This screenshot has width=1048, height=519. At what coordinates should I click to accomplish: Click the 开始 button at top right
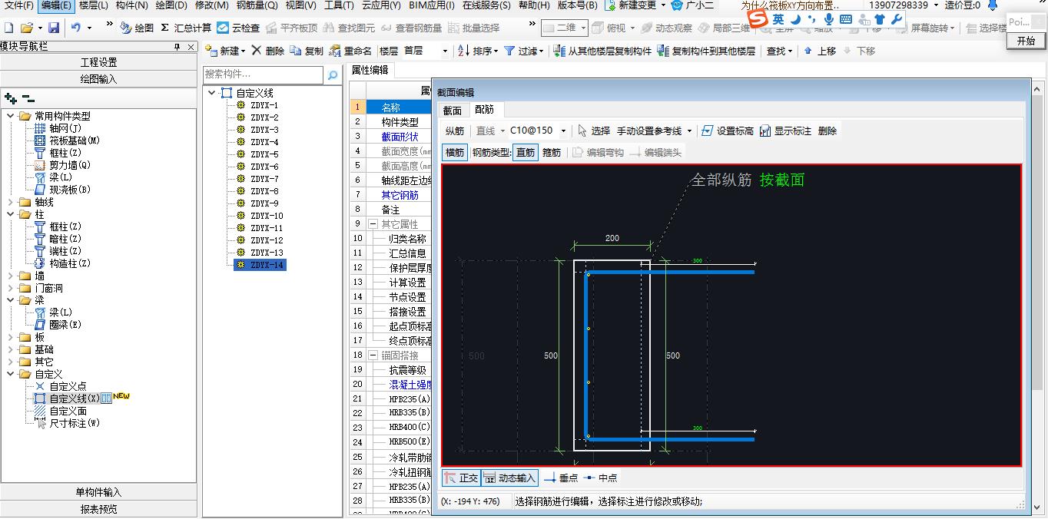(1026, 41)
